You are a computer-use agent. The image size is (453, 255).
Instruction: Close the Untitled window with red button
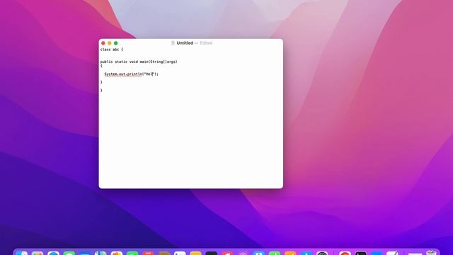(103, 43)
